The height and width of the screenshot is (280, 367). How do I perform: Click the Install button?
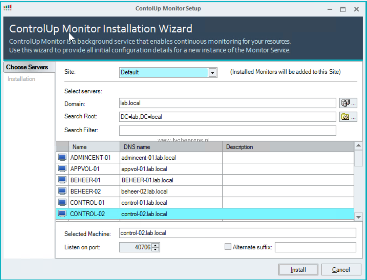click(x=298, y=270)
